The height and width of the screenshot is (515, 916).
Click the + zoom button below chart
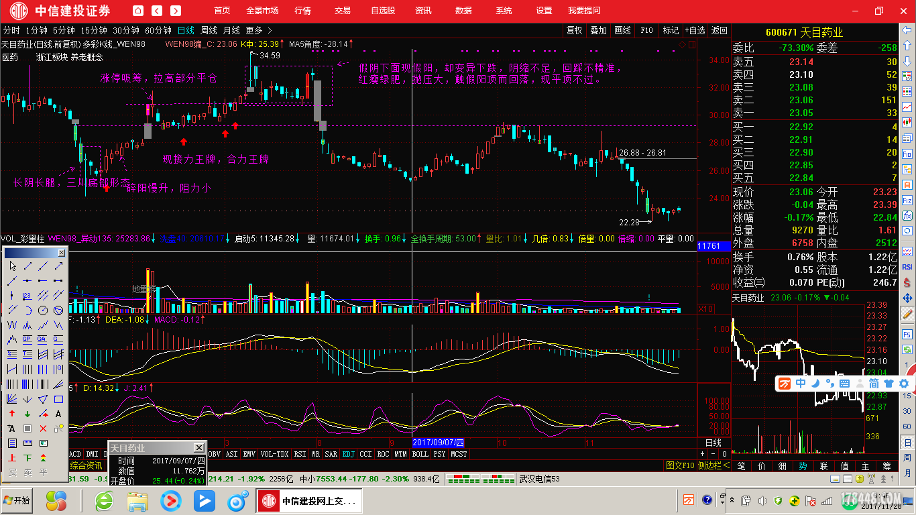click(x=702, y=454)
